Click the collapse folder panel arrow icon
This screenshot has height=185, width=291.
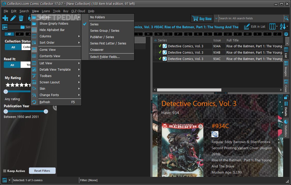pos(5,27)
